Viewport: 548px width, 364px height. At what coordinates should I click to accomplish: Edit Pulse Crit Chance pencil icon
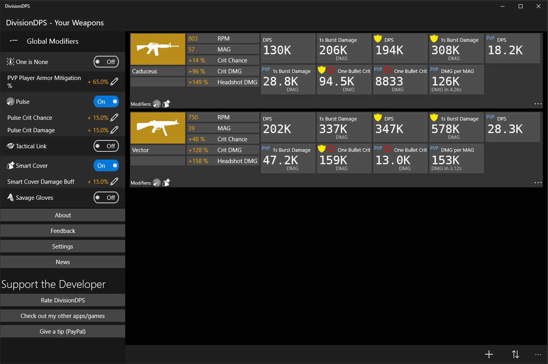tap(115, 117)
